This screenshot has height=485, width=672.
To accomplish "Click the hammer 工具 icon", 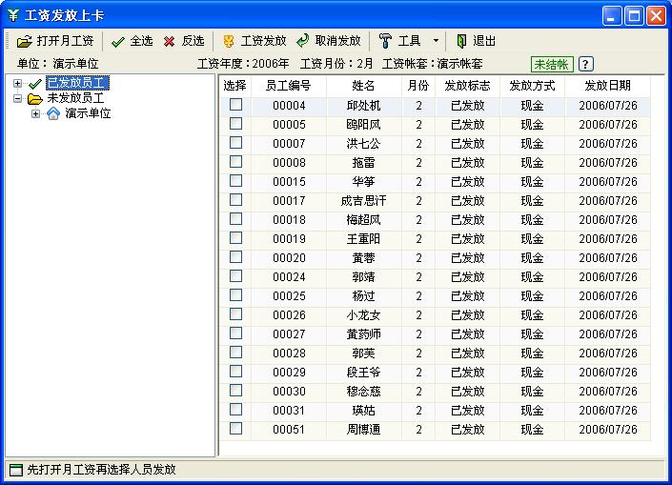I will (385, 41).
